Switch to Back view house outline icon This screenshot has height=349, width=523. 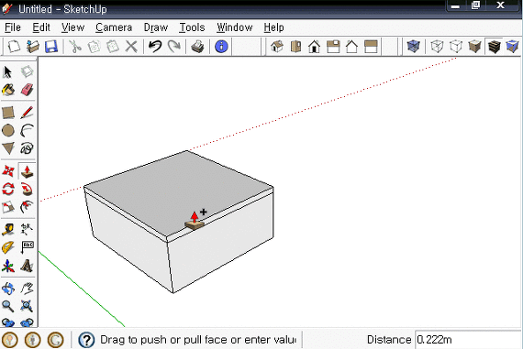point(351,47)
